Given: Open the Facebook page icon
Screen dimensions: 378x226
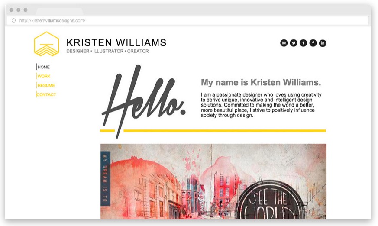Looking at the screenshot, I should click(x=313, y=43).
